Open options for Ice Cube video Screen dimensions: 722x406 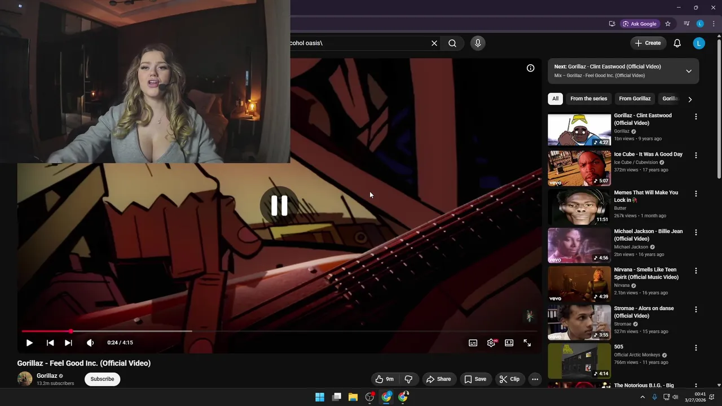click(x=695, y=155)
